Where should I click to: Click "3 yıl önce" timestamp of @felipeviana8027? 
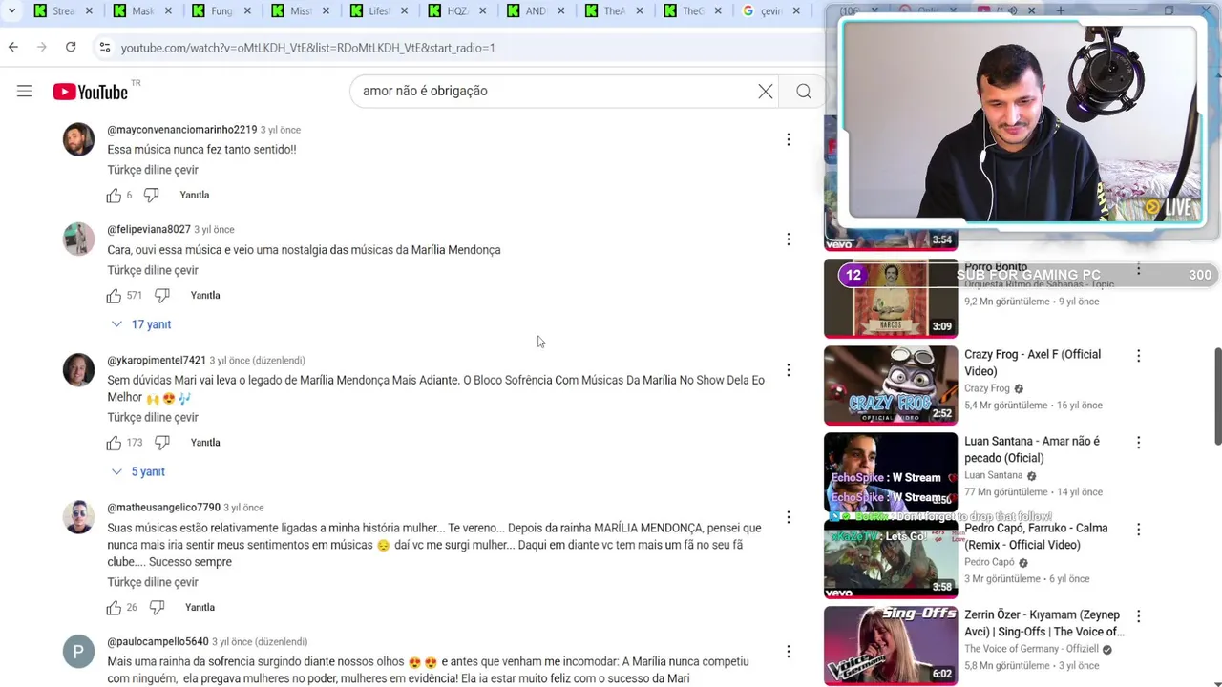point(214,230)
